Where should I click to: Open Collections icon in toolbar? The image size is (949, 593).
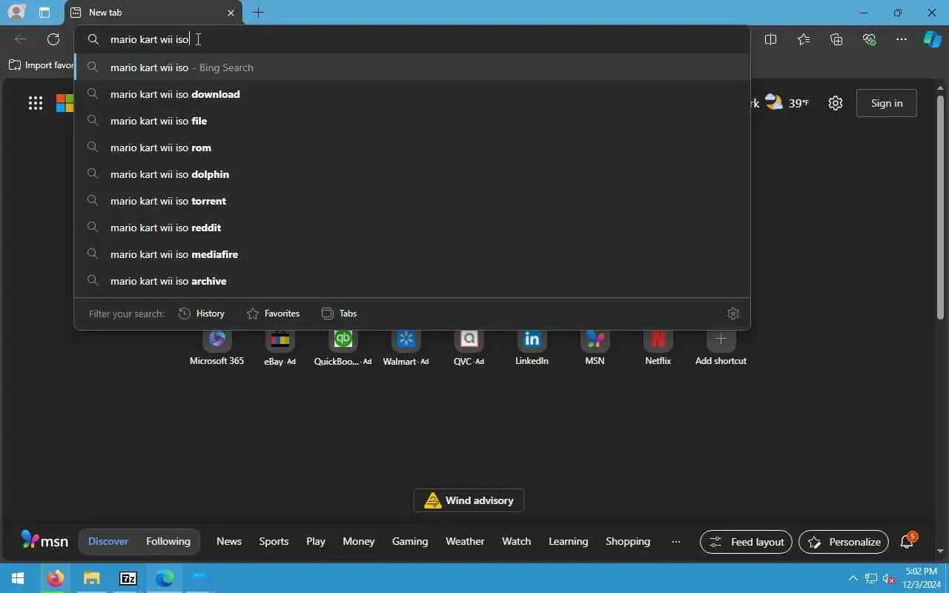(836, 39)
